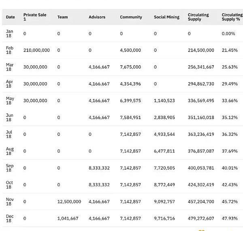Select the Advisors column header

pos(97,17)
